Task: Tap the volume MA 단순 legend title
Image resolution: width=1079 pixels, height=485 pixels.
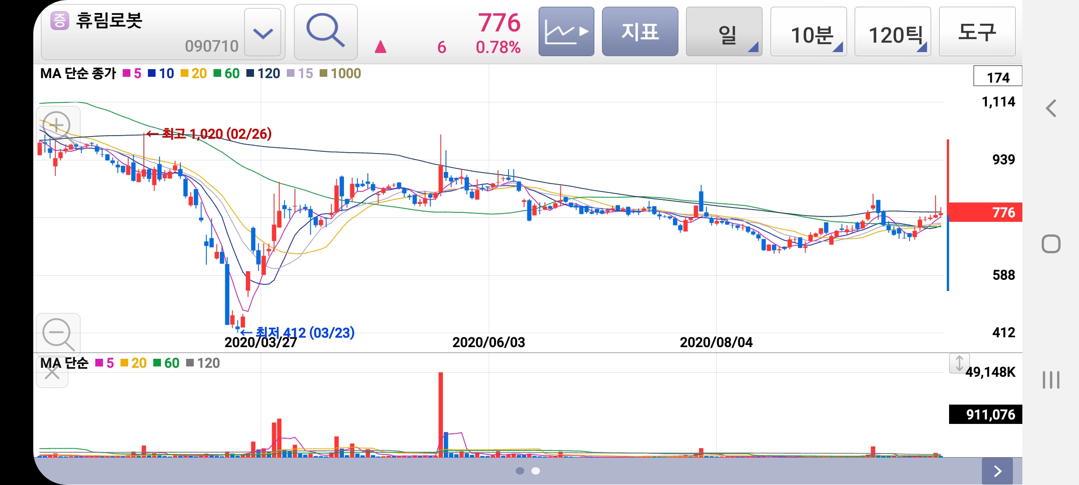Action: [64, 363]
